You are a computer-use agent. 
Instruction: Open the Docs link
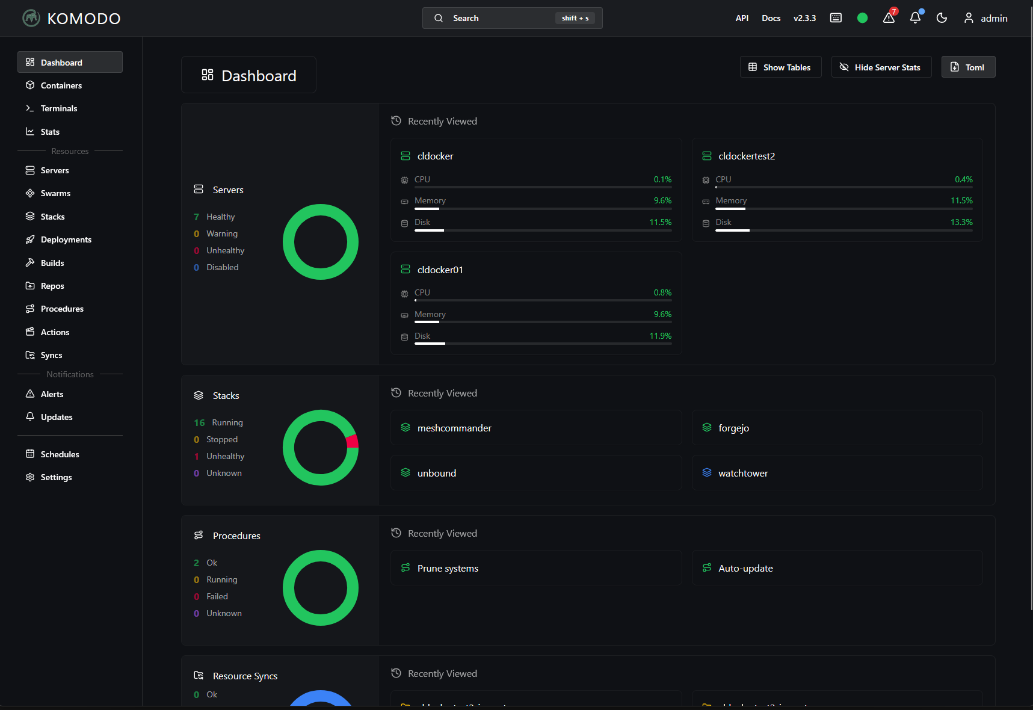(x=771, y=18)
